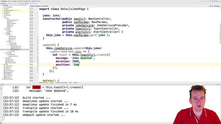
Task: Click No in the Compile TypeScript banner
Action: pos(213,6)
